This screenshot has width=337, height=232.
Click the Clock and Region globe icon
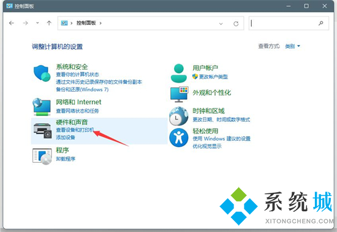point(178,116)
